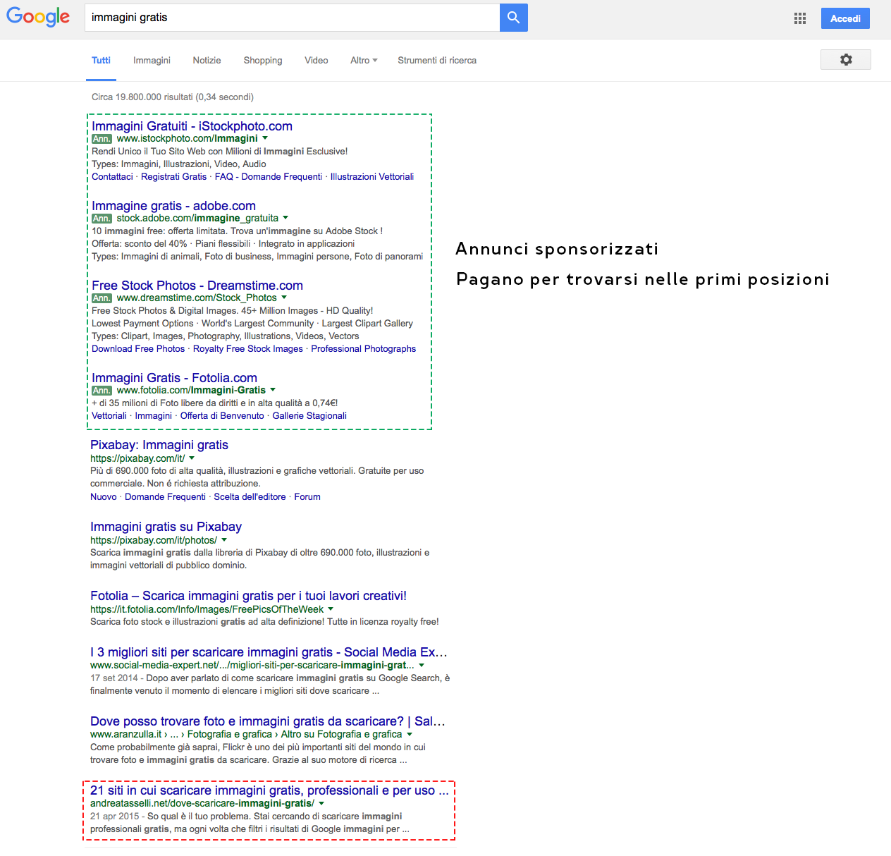The height and width of the screenshot is (856, 891).
Task: Expand the arrow beside www.fotolia.com/Immagini-Gratis
Action: coord(273,390)
